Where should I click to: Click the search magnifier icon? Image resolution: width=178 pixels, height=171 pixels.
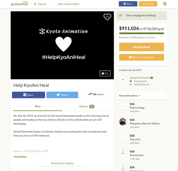tap(35, 4)
